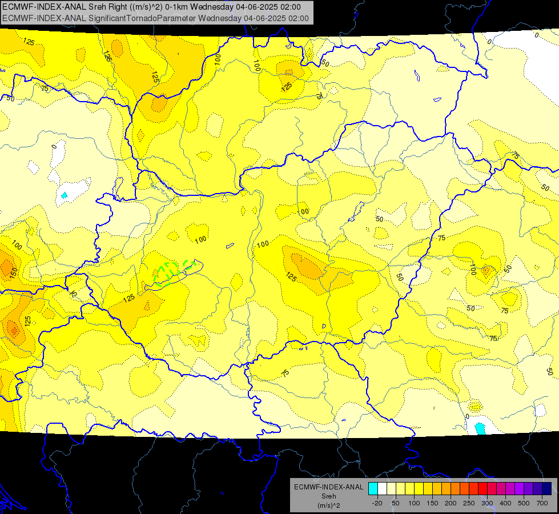The image size is (559, 514).
Task: Click the 150 contour label on the map
Action: (14, 273)
